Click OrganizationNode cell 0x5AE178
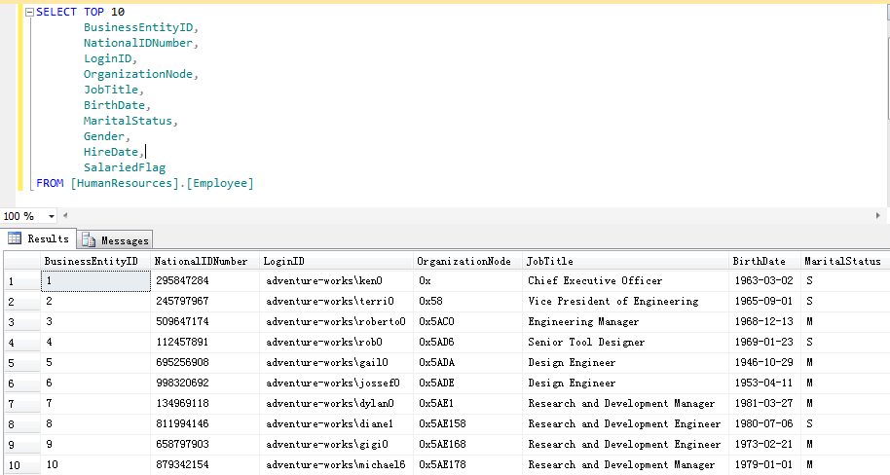The height and width of the screenshot is (475, 890). [467, 465]
